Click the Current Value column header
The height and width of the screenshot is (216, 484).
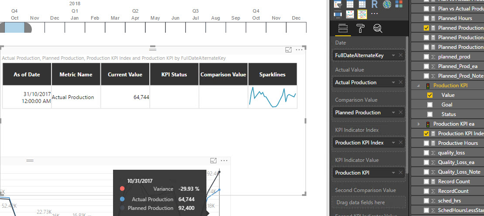(x=125, y=74)
